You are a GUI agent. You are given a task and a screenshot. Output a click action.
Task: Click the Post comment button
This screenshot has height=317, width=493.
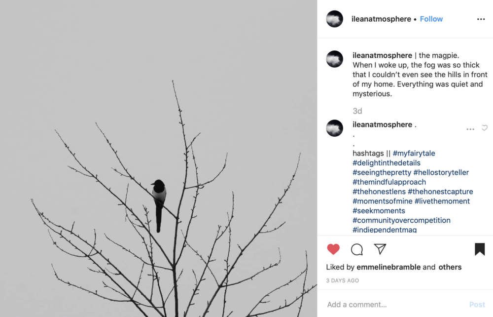[x=477, y=304]
